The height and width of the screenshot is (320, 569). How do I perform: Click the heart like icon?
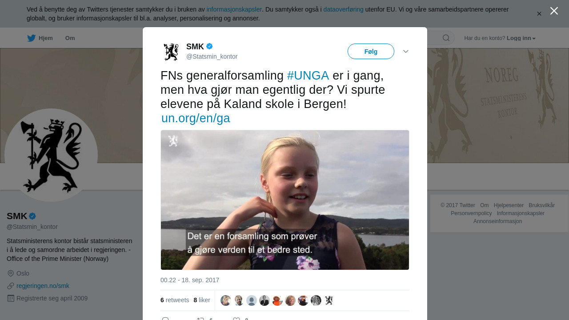point(236,319)
